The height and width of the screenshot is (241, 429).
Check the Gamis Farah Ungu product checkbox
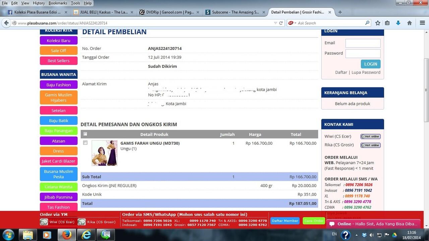coord(85,143)
